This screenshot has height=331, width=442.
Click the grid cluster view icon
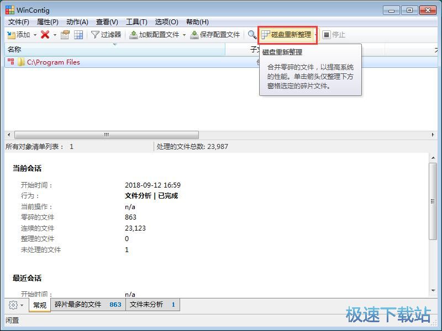click(78, 35)
